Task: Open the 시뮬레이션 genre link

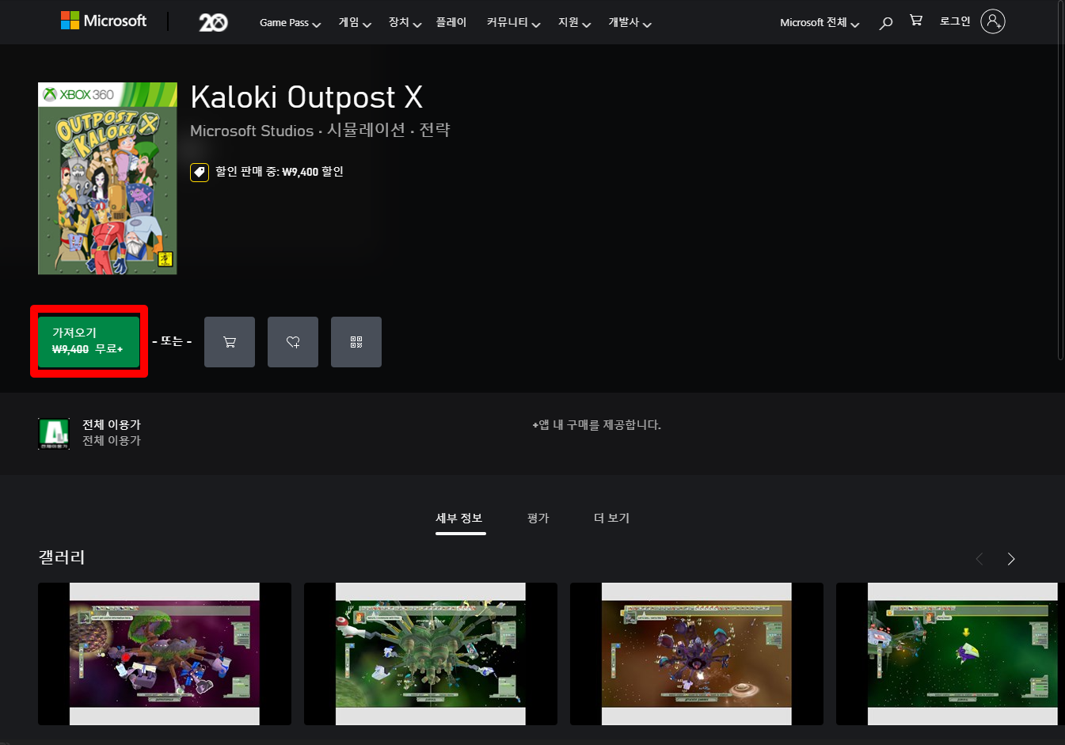Action: click(366, 130)
